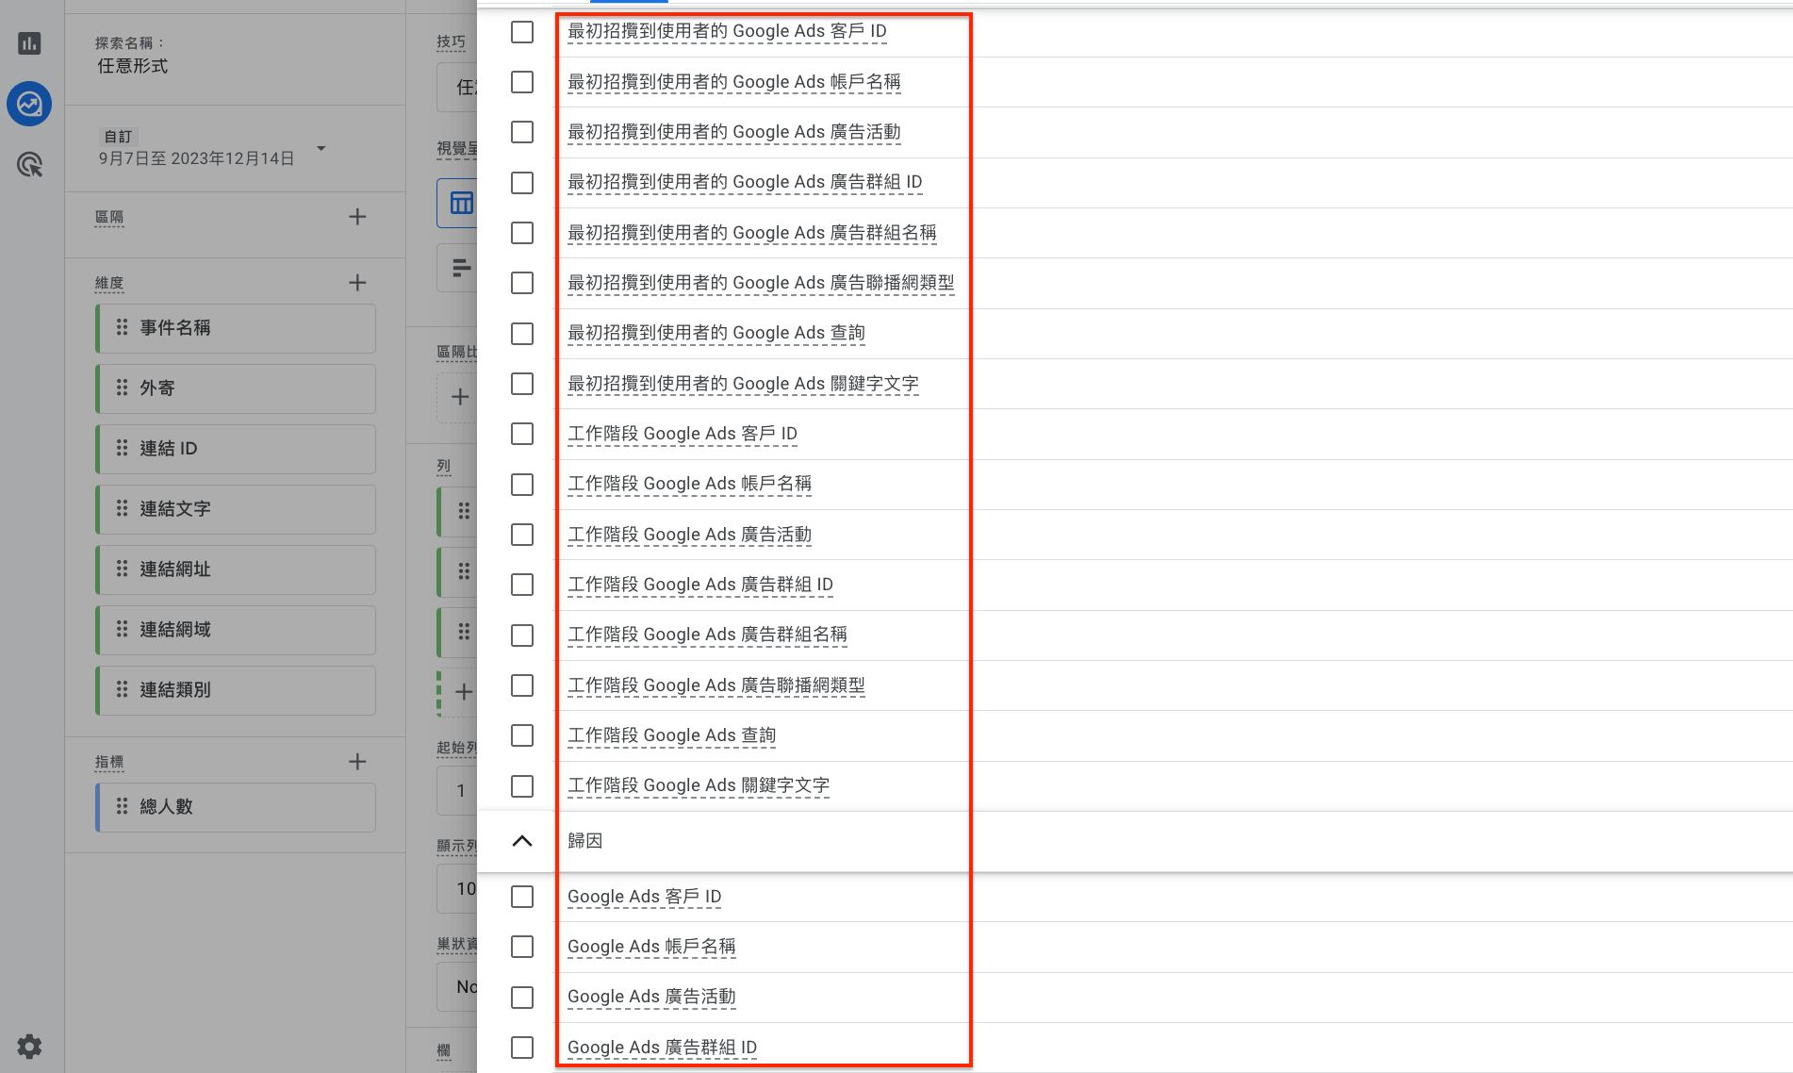Edit exploration name 任意形式 field
Image resolution: width=1793 pixels, height=1073 pixels.
pos(132,66)
